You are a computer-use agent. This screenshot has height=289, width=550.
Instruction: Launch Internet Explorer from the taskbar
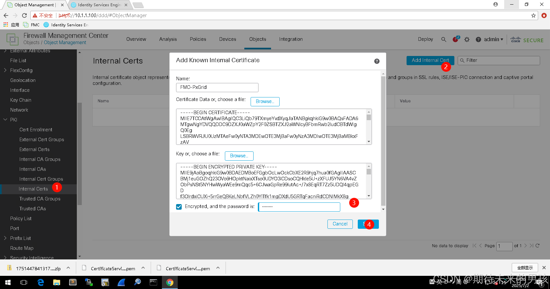[x=41, y=282]
